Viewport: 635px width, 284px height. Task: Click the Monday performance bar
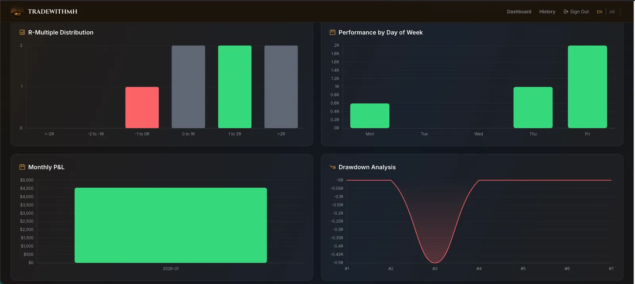click(x=370, y=116)
